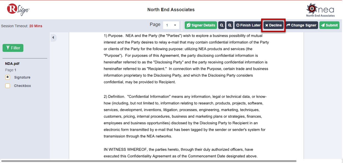The height and width of the screenshot is (163, 343).
Task: Click the arrow icon on Change Signer
Action: tap(288, 25)
